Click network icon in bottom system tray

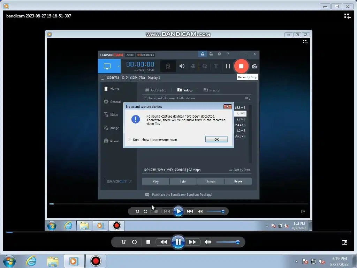pos(313,262)
